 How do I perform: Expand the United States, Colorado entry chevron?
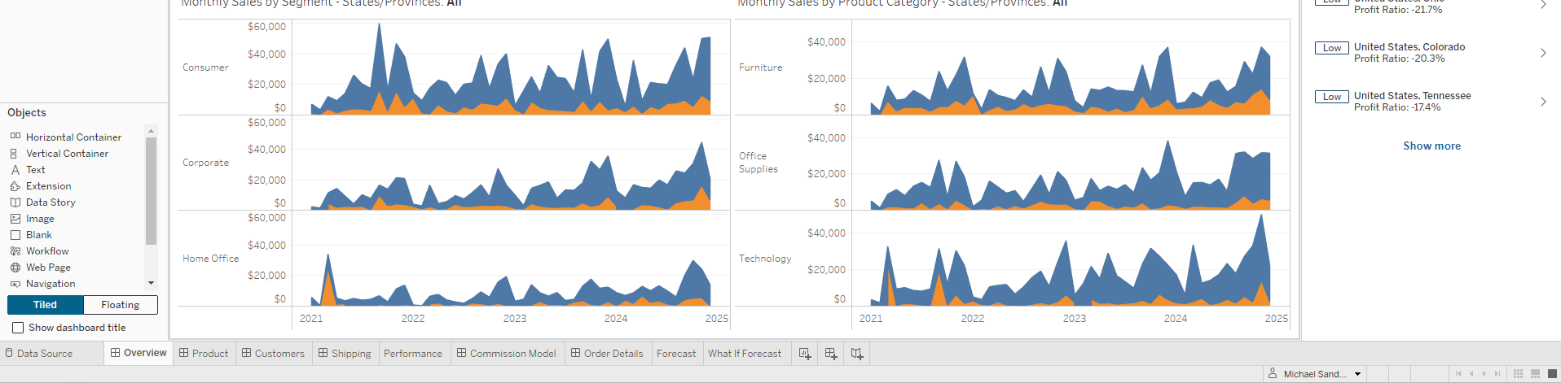pos(1543,53)
